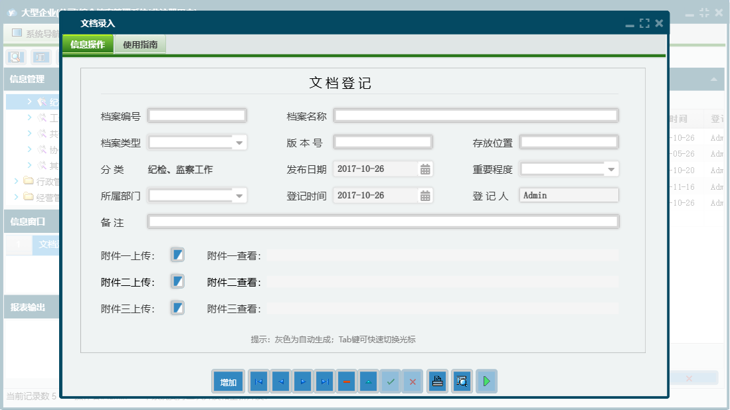Open the 发布日期 calendar picker

pyautogui.click(x=426, y=169)
